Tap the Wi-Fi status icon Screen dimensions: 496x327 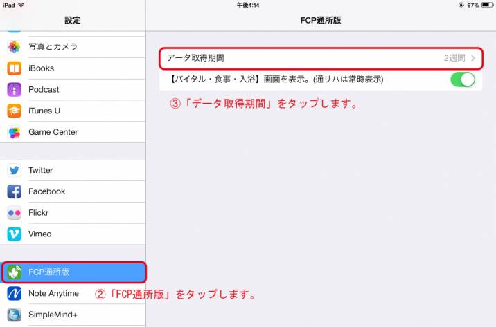pos(21,5)
